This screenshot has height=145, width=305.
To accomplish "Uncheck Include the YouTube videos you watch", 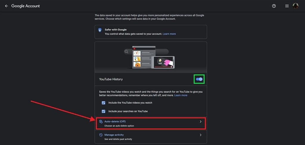I will click(x=103, y=103).
